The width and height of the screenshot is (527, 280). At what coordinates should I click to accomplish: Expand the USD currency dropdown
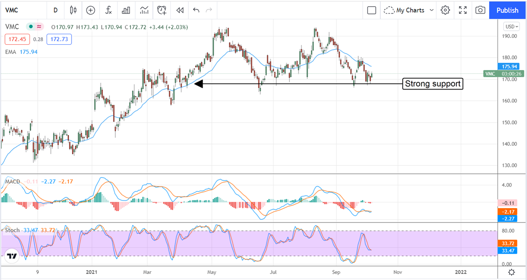[511, 26]
